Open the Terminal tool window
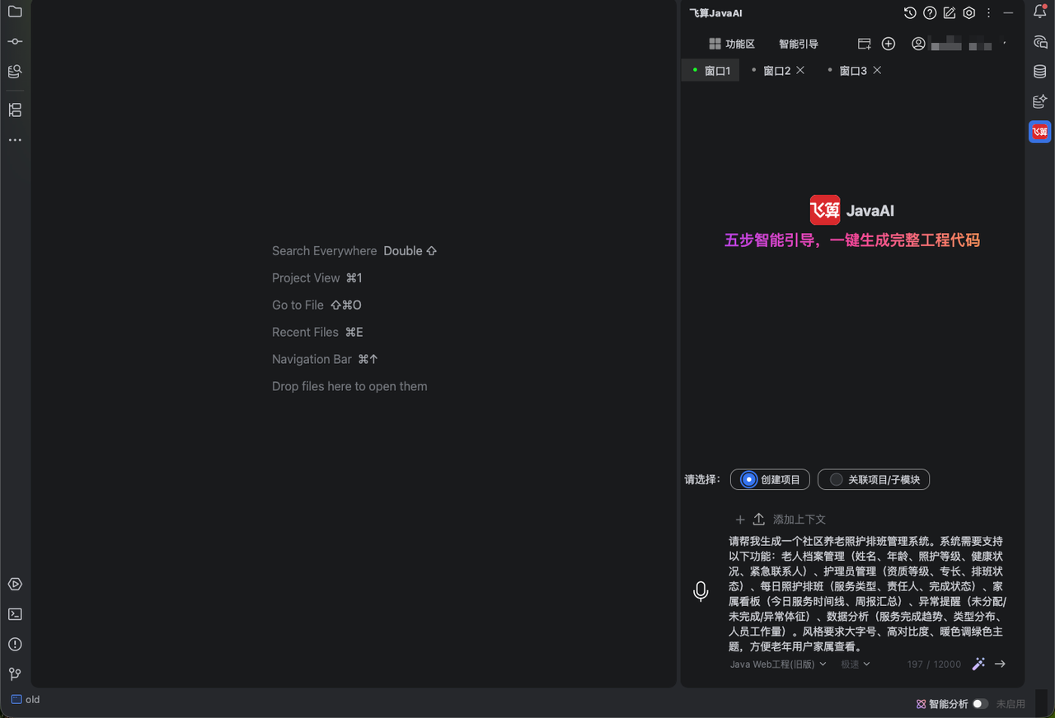This screenshot has height=718, width=1055. pyautogui.click(x=15, y=614)
